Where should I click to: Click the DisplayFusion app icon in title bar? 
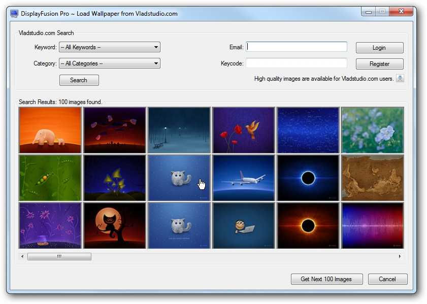click(14, 13)
